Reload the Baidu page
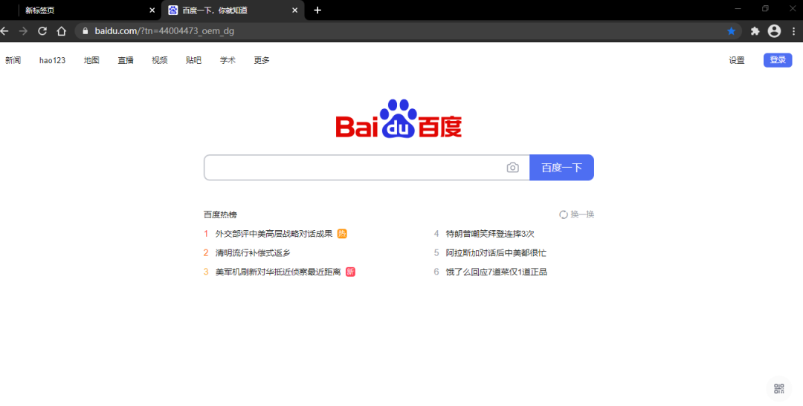This screenshot has height=406, width=803. click(x=42, y=31)
